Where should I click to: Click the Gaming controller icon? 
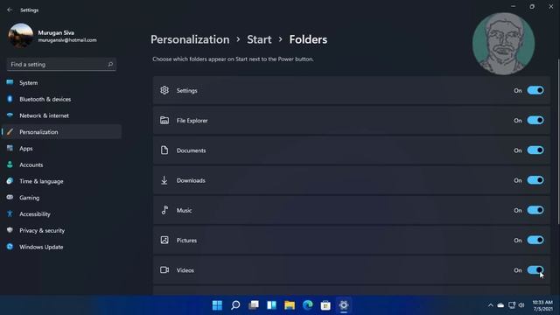click(10, 197)
